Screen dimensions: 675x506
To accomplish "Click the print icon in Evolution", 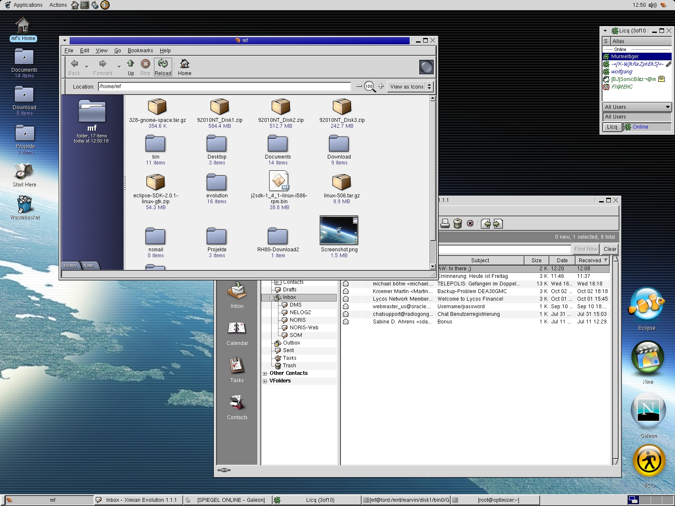I will (445, 223).
